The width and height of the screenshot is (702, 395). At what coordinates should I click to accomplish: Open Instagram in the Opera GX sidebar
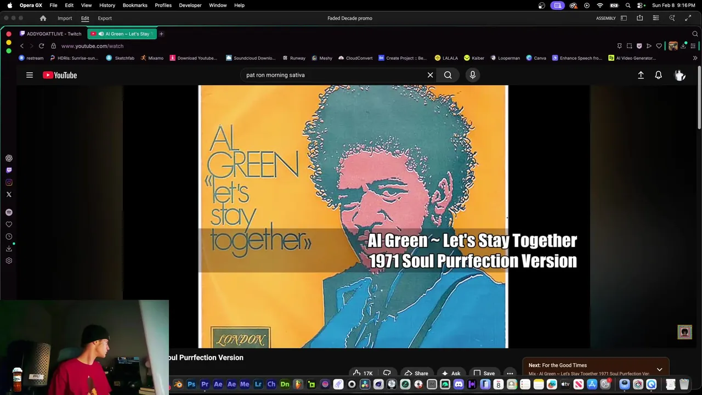(x=9, y=182)
